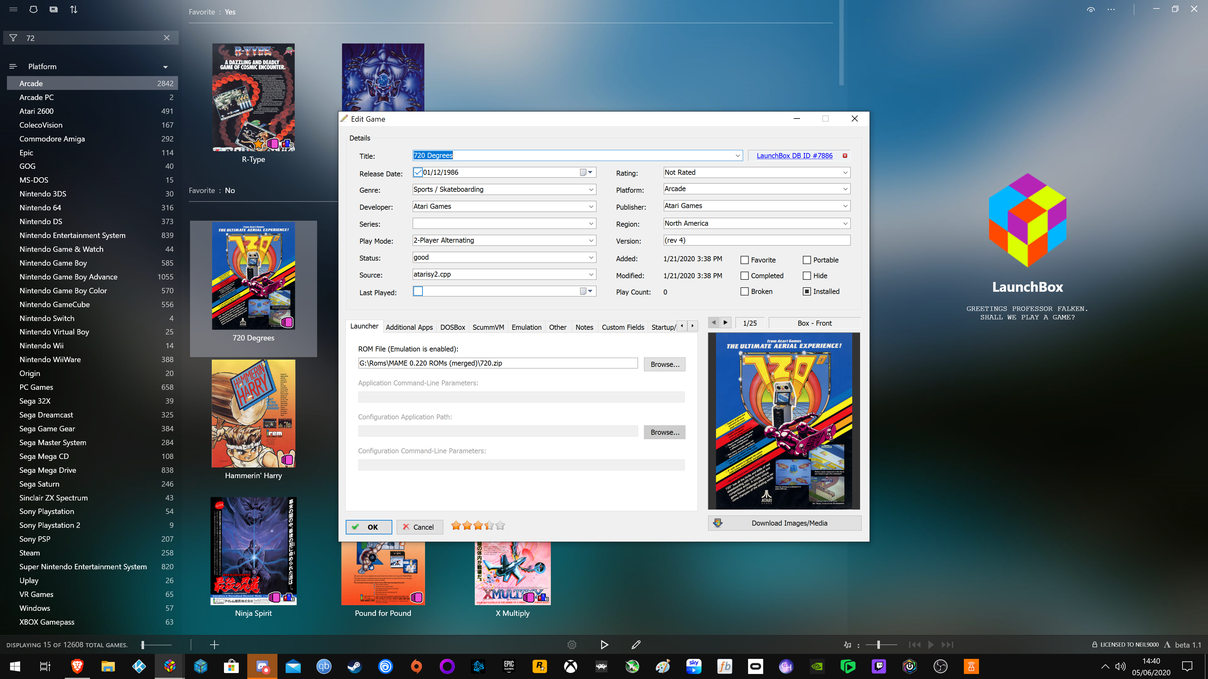Check the Favorite checkbox
This screenshot has height=679, width=1208.
coord(744,260)
